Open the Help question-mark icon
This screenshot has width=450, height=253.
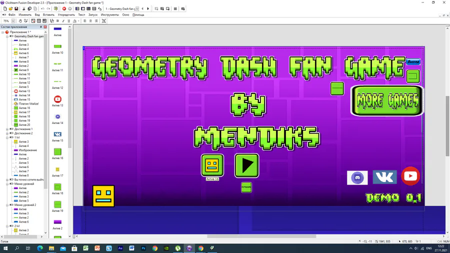[x=55, y=8]
